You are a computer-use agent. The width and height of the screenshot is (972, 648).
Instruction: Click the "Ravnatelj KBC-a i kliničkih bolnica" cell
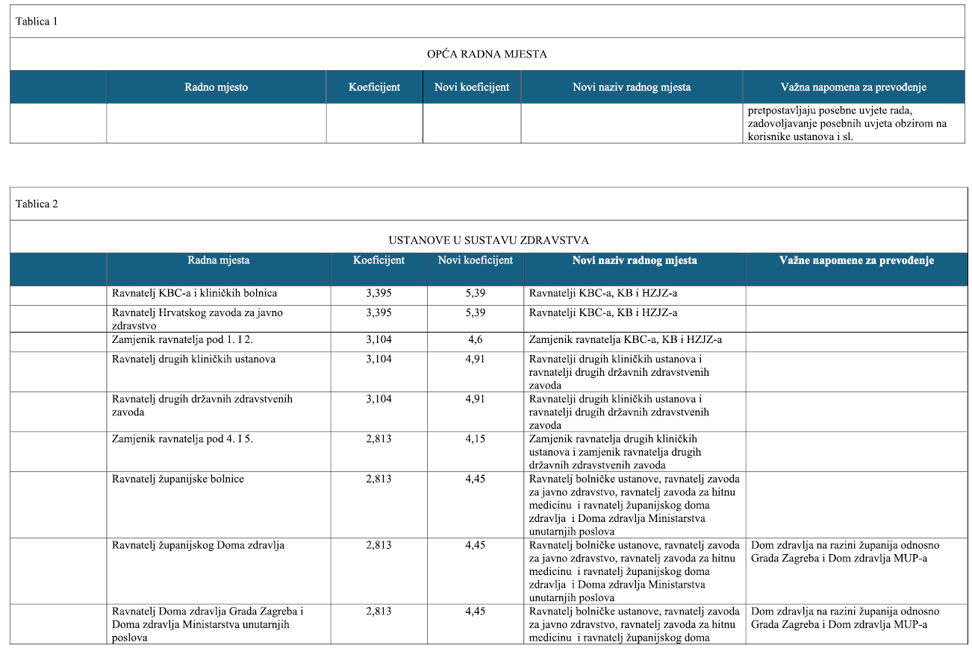click(194, 293)
